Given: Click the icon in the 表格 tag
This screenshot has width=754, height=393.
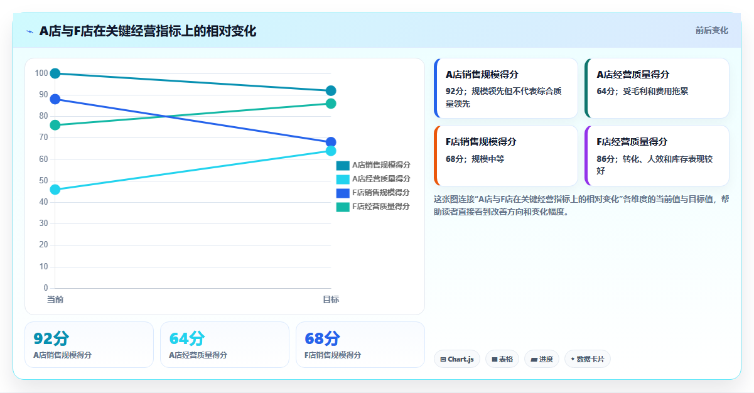Looking at the screenshot, I should (x=495, y=360).
